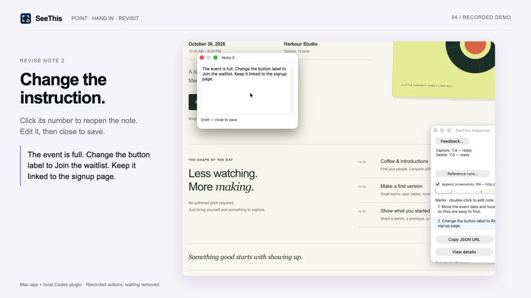This screenshot has width=531, height=298.
Task: Click inside the Note 2 text area
Action: [x=245, y=89]
